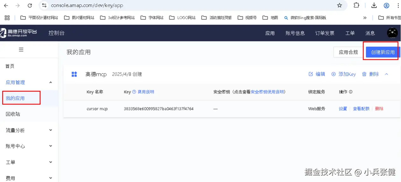This screenshot has height=182, width=401.
Task: Click the browser forward arrow
Action: coord(18,5)
